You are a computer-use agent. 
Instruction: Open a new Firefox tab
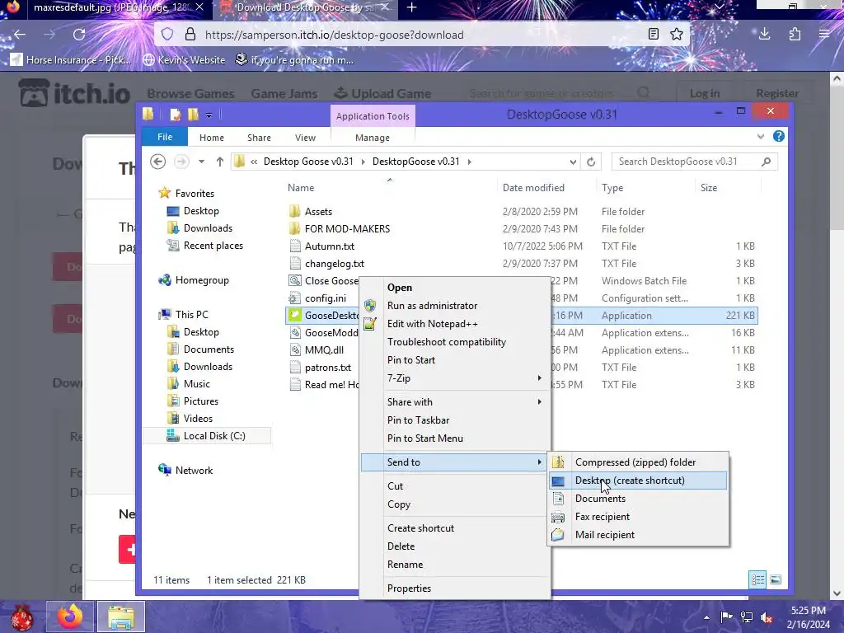[x=412, y=7]
